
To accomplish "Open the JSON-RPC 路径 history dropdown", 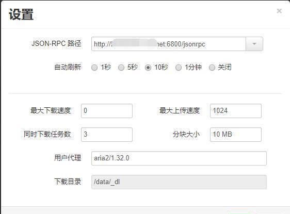I will [x=254, y=44].
